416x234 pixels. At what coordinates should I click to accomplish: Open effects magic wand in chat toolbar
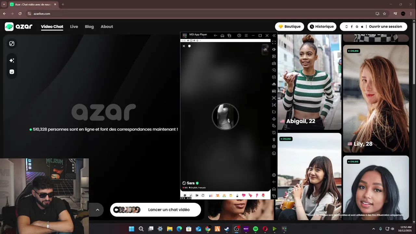click(191, 195)
